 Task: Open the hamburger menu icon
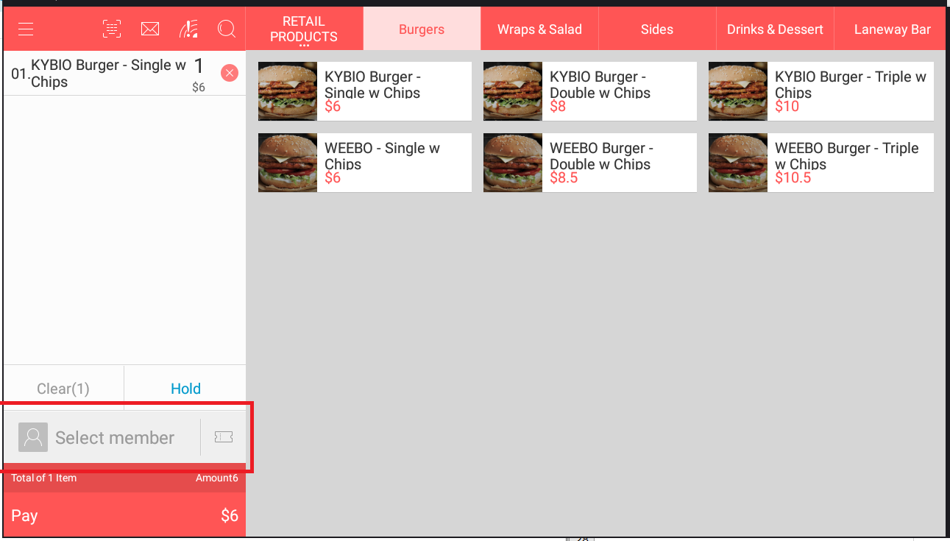26,29
